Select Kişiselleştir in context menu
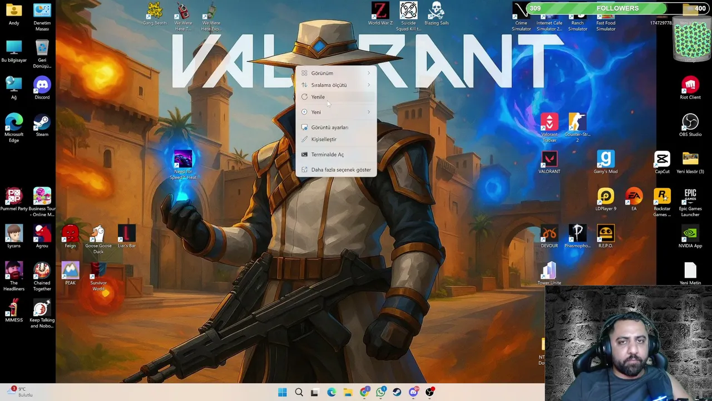 (336, 139)
